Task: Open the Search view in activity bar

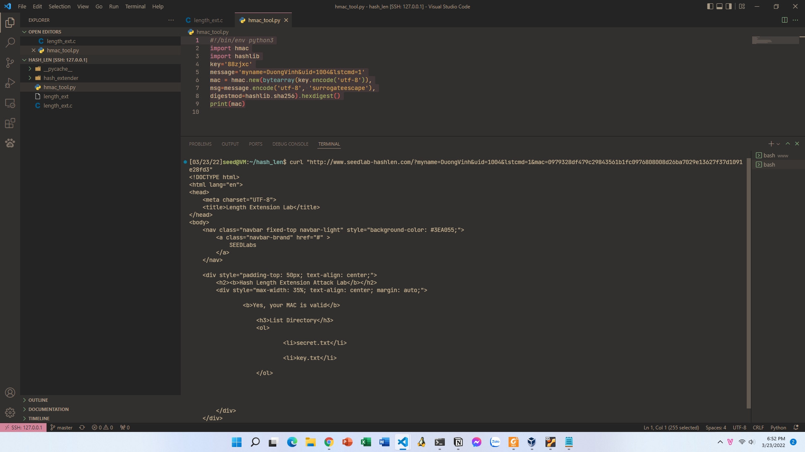Action: pyautogui.click(x=10, y=42)
